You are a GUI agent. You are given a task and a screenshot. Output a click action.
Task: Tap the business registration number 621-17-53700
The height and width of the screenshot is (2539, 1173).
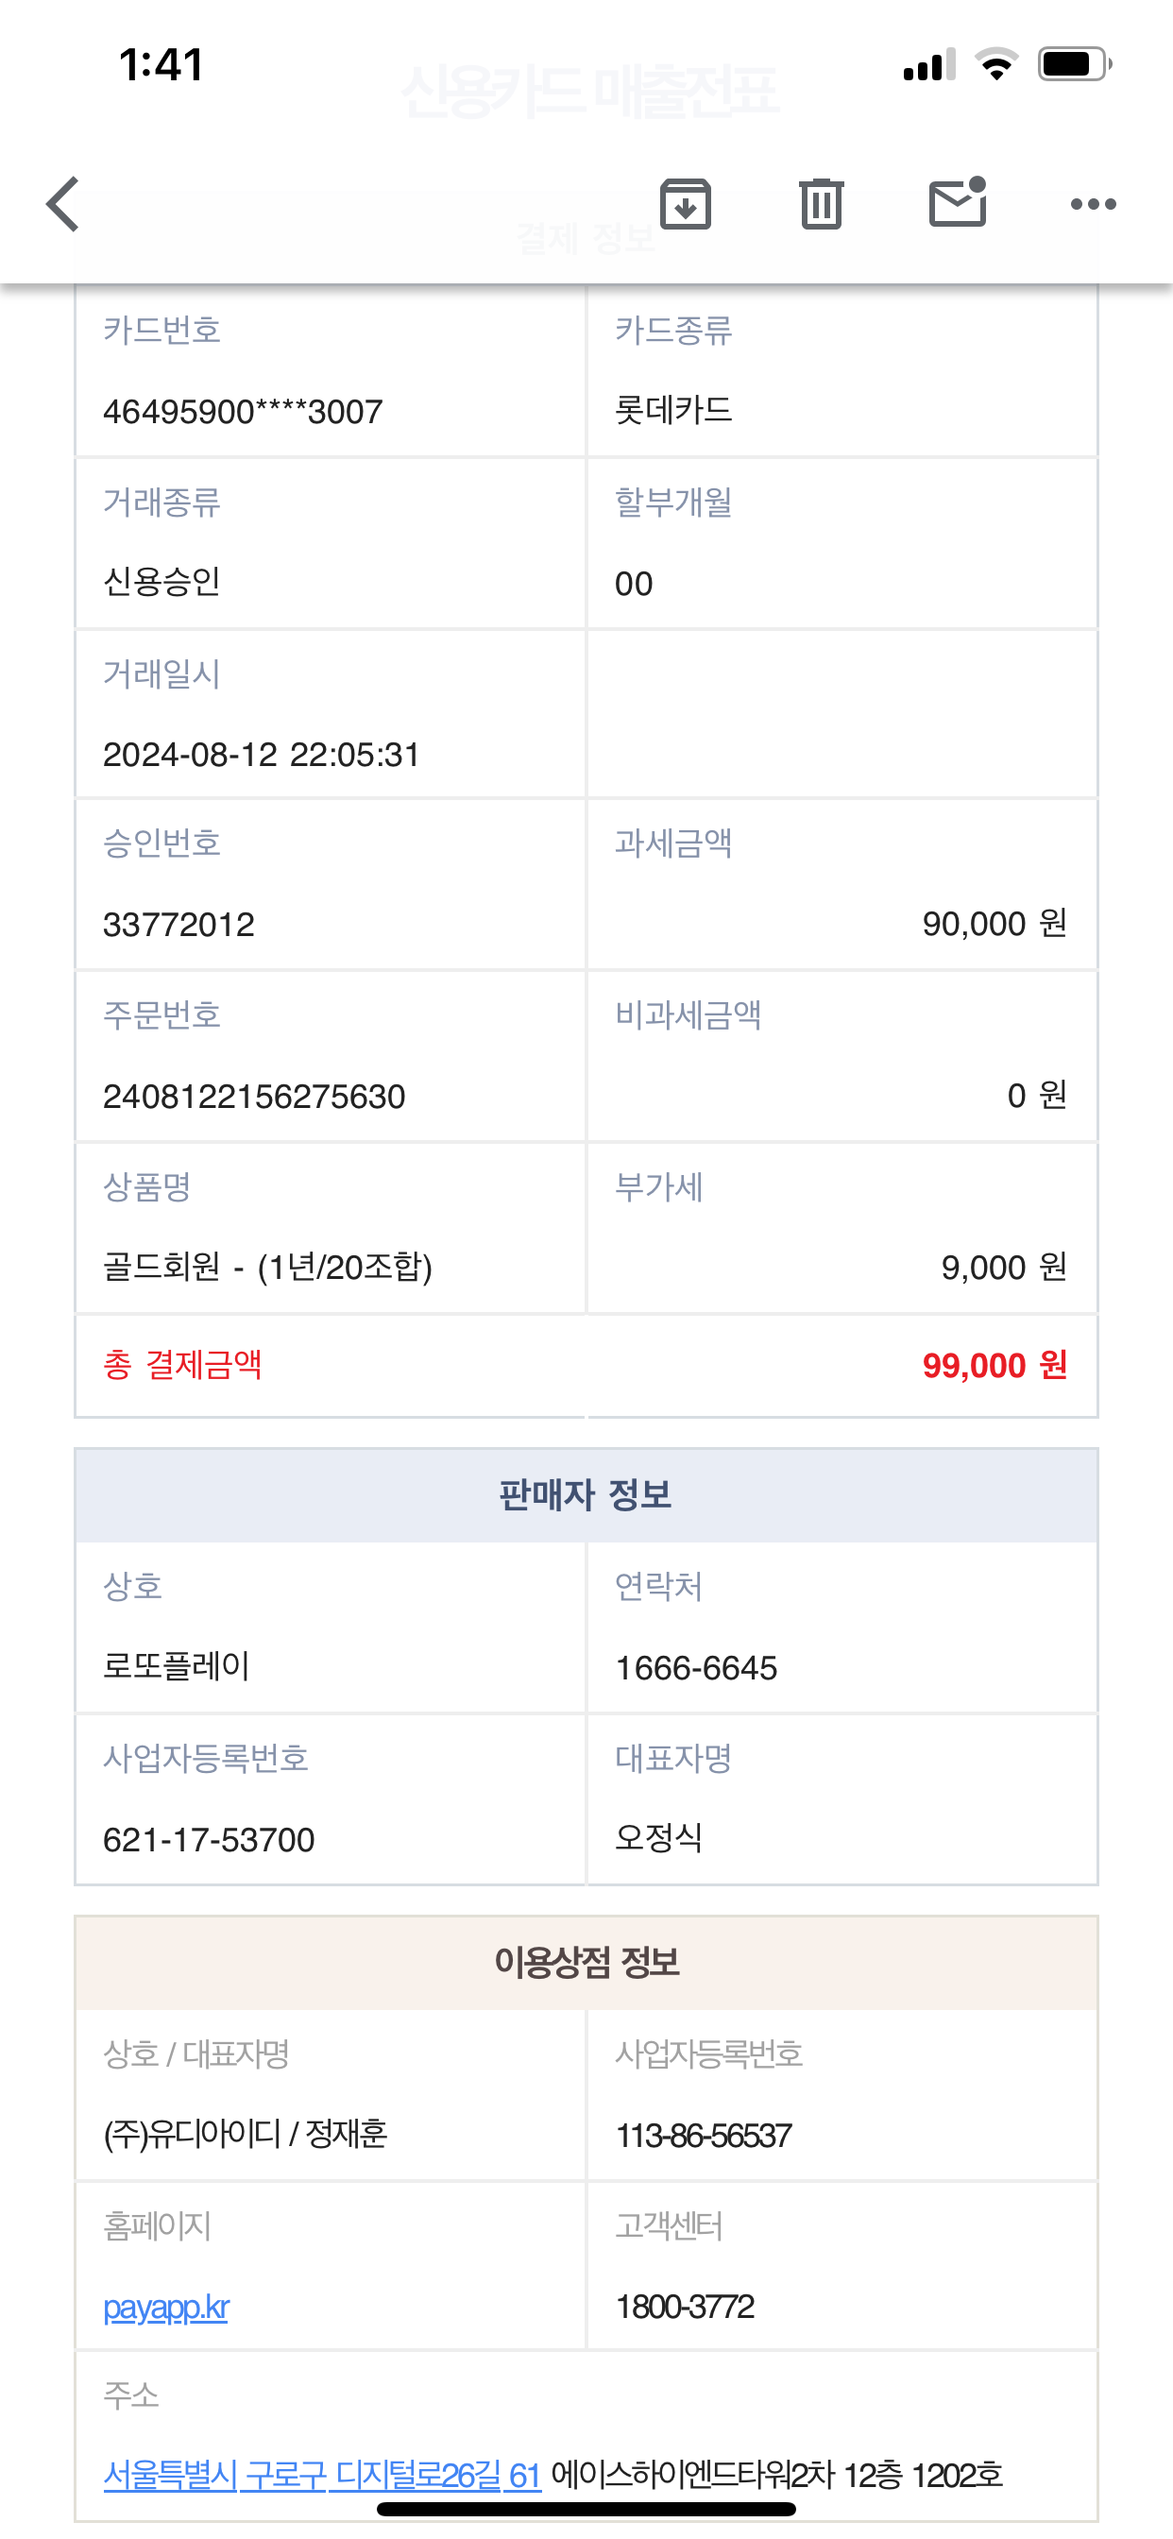[x=209, y=1839]
